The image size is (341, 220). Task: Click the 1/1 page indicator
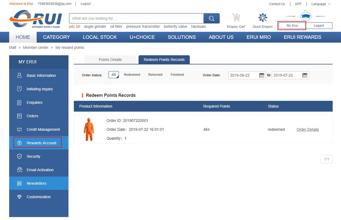pyautogui.click(x=326, y=159)
